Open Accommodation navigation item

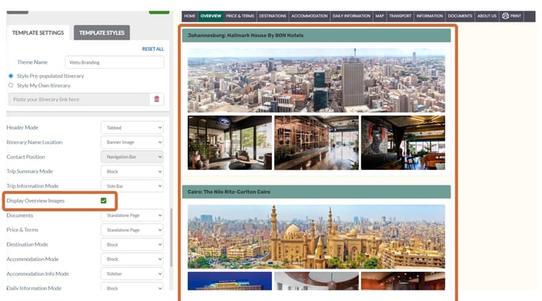(x=309, y=16)
